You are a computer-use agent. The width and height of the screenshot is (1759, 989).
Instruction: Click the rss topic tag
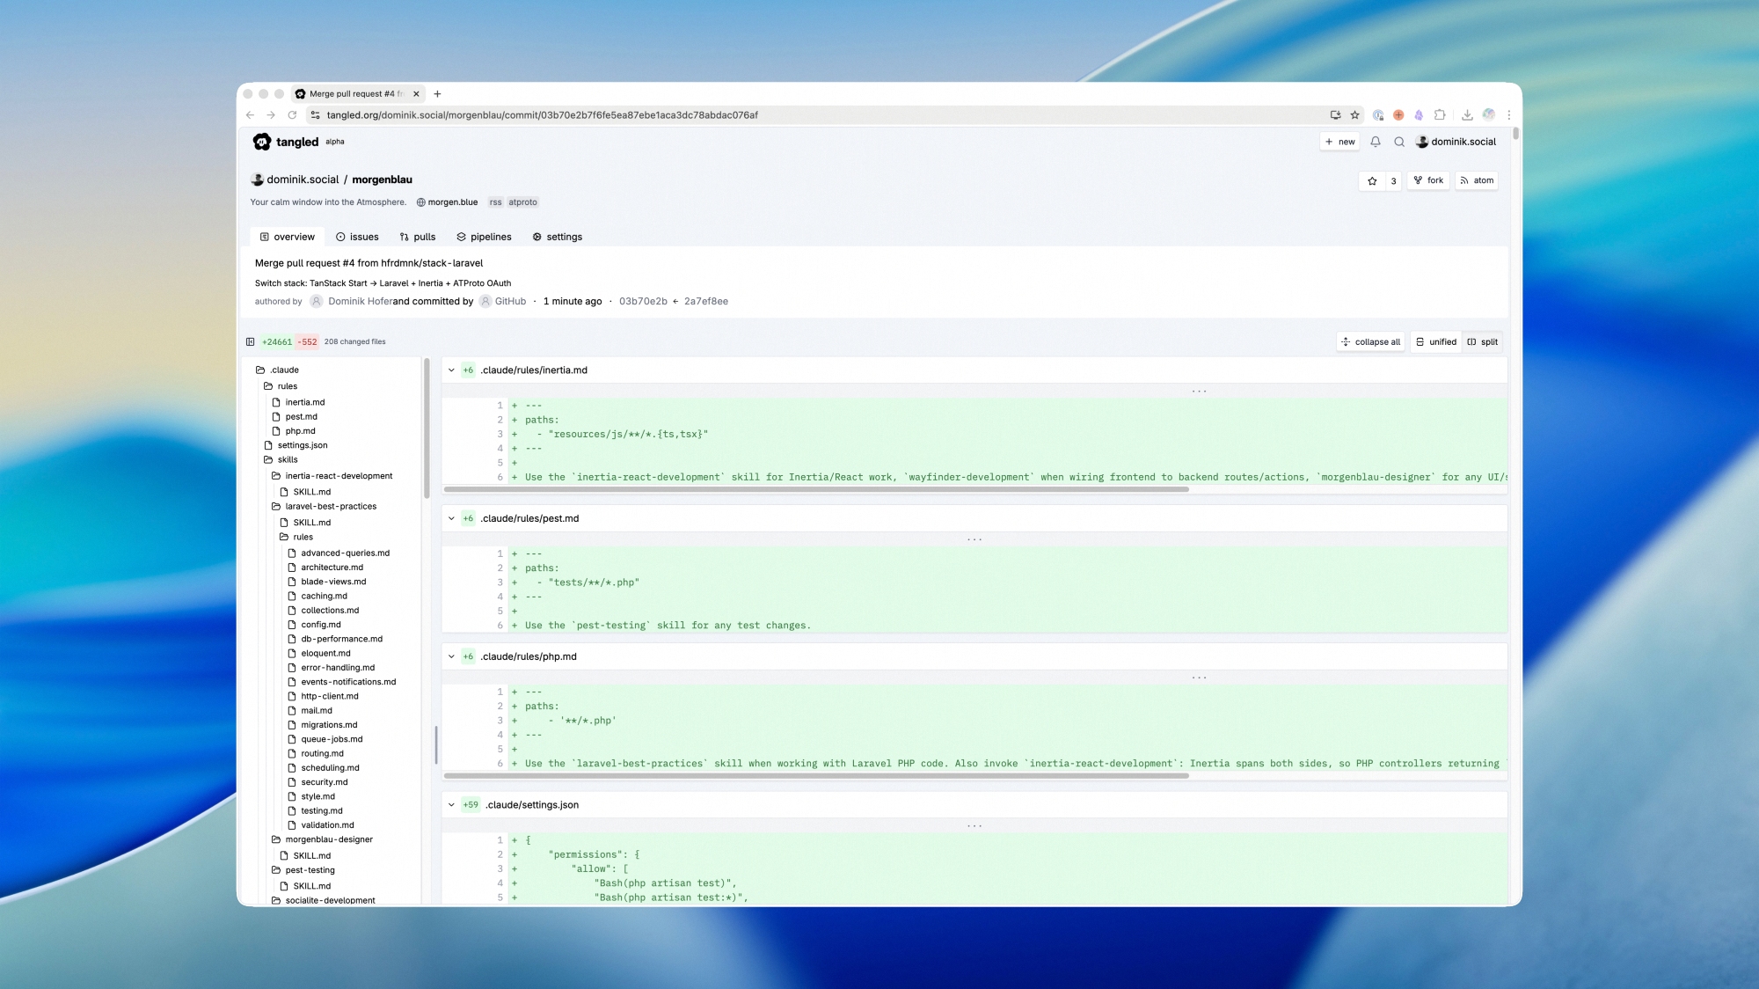click(495, 202)
